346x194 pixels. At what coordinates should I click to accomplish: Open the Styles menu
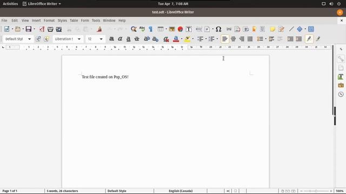[x=62, y=20]
